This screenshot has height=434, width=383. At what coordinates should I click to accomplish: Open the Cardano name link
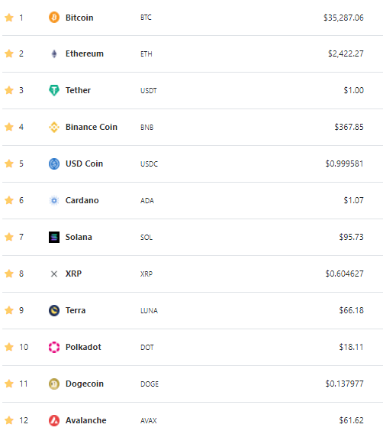coord(82,200)
